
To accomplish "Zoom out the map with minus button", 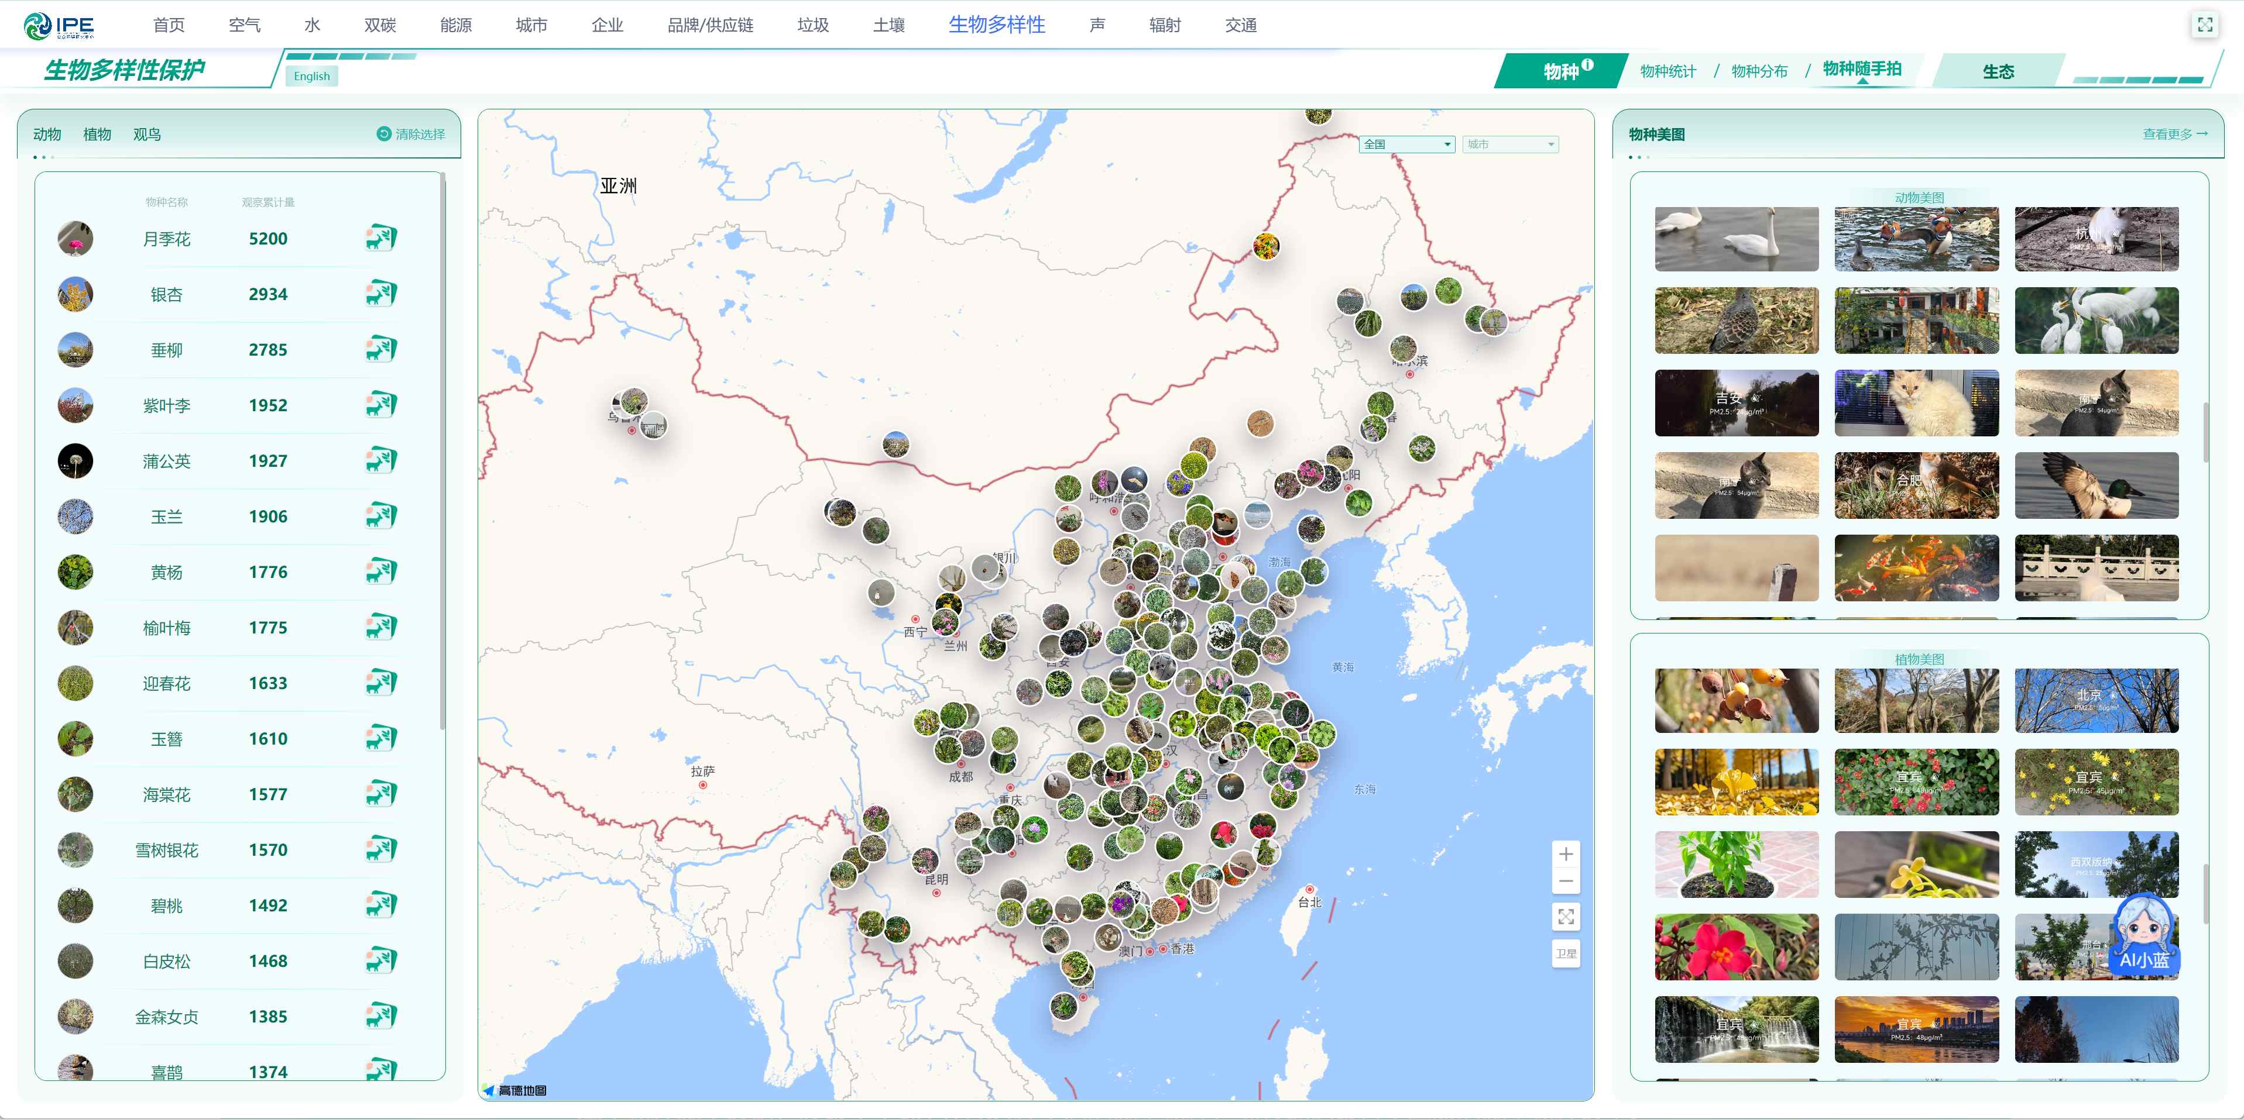I will point(1566,882).
